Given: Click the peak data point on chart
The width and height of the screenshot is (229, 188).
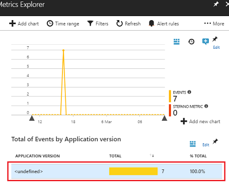Looking at the screenshot, I should click(x=63, y=50).
